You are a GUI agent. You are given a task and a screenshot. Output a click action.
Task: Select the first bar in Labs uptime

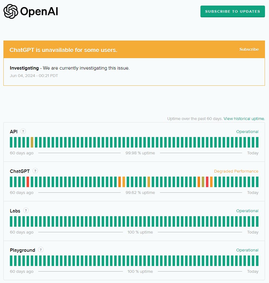pos(11,221)
